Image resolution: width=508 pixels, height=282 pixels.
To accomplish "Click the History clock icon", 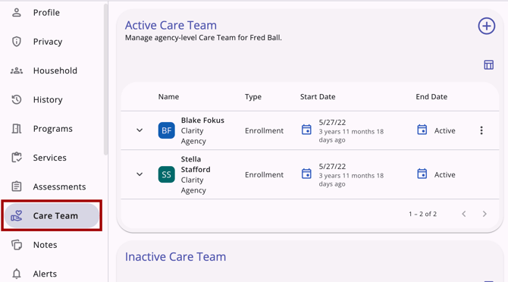I will pos(17,100).
